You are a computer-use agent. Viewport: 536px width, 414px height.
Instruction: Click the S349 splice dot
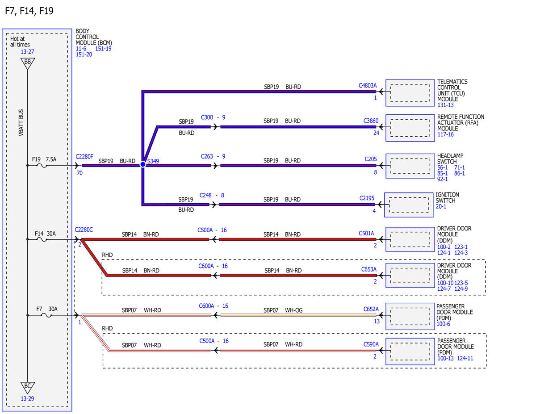[143, 165]
